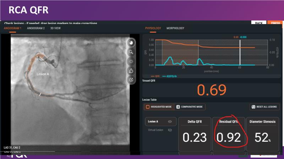
Task: Select the Physiology tab
Action: coord(153,28)
